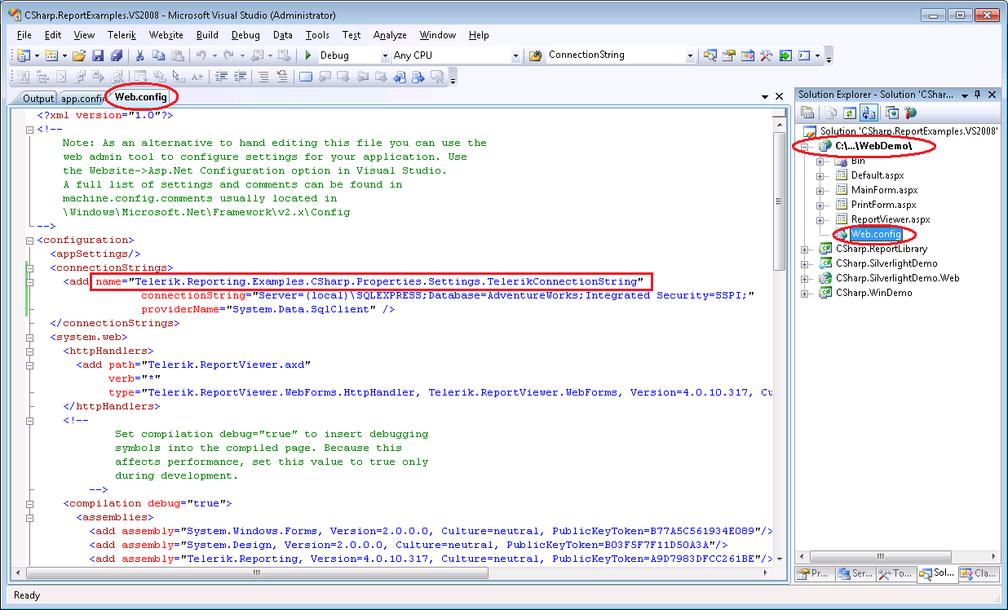Click the Undo arrow icon
The image size is (1008, 610).
click(x=201, y=55)
